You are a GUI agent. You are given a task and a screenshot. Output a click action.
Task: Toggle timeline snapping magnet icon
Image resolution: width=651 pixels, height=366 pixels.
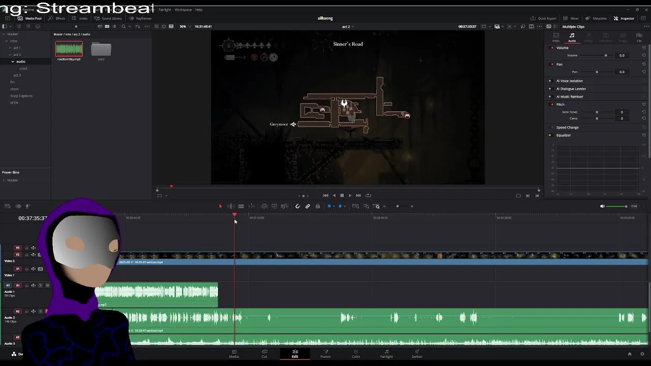(298, 206)
